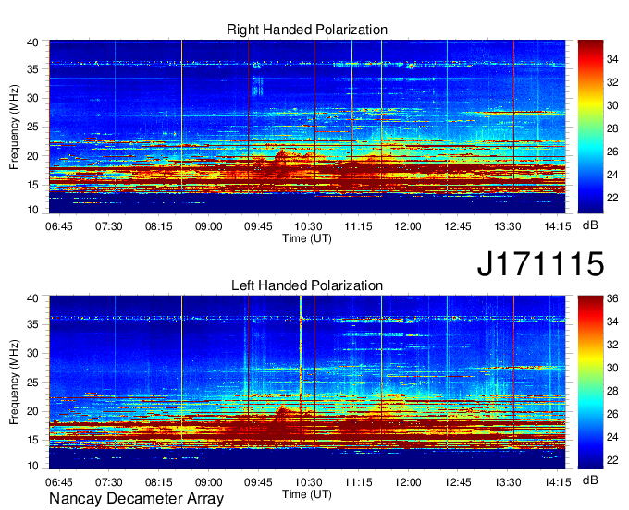Click the "06:45" time tick on the Right Handed plot
Viewport: 629px width, 510px height.
tap(59, 226)
